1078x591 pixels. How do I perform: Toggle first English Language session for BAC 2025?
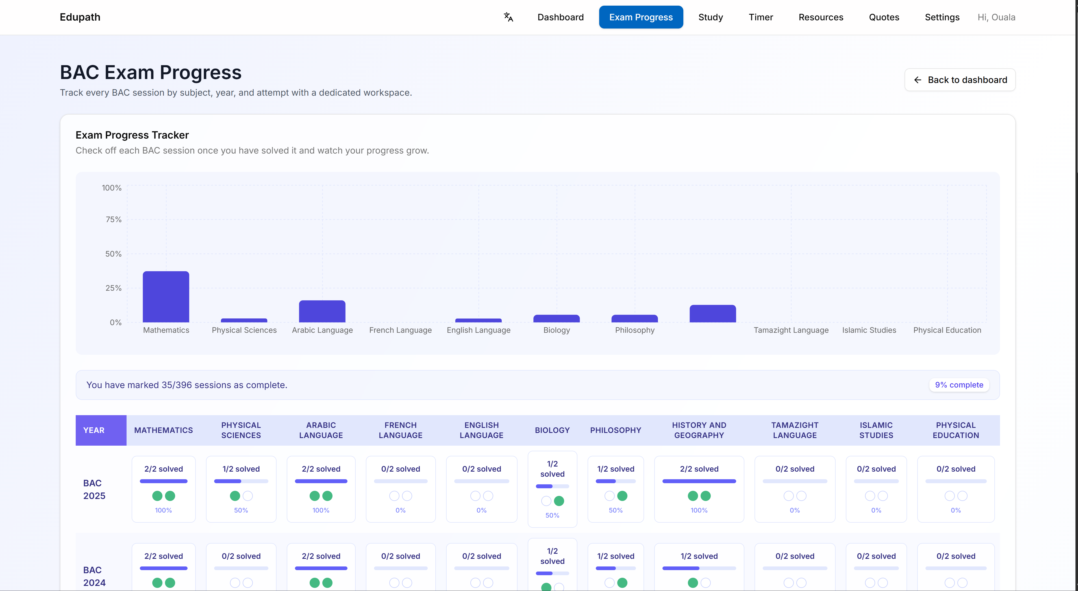(475, 496)
